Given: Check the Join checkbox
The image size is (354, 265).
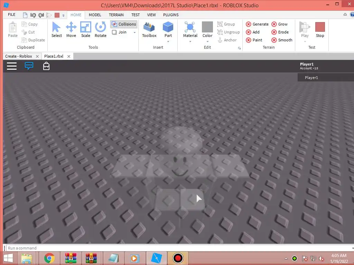Looking at the screenshot, I should click(114, 32).
